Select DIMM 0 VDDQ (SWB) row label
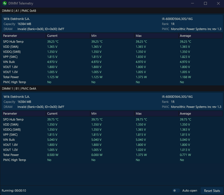Image resolution: width=224 pixels, height=195 pixels. coord(12,52)
